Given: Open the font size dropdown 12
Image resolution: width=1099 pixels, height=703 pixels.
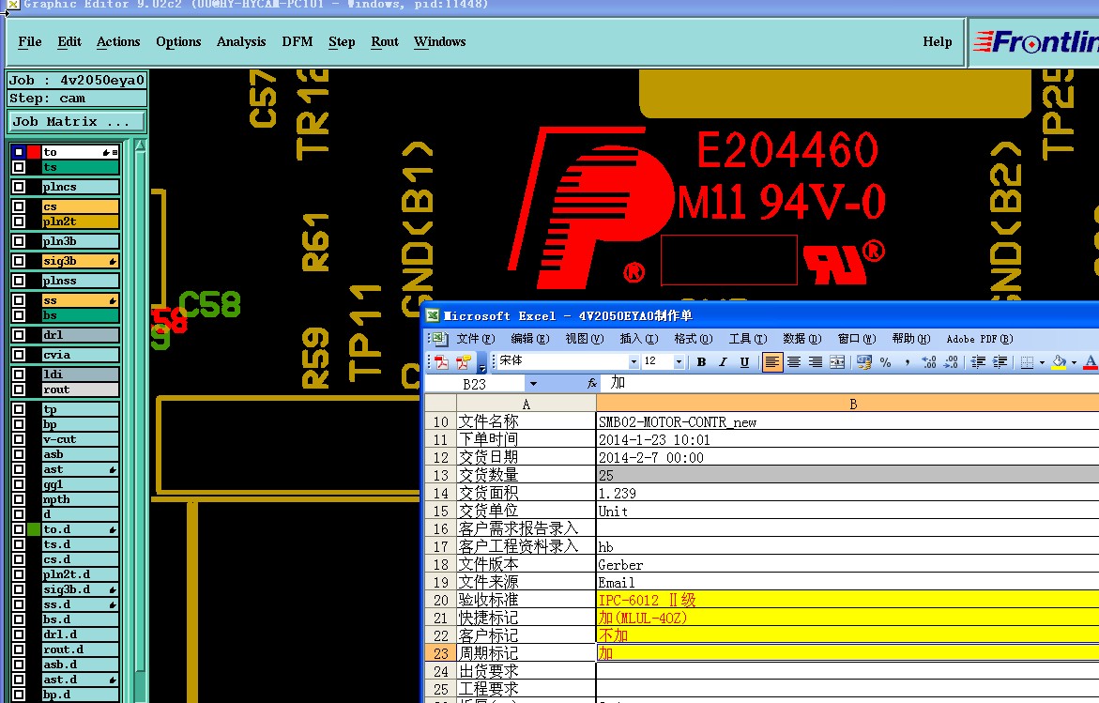Looking at the screenshot, I should (x=679, y=361).
